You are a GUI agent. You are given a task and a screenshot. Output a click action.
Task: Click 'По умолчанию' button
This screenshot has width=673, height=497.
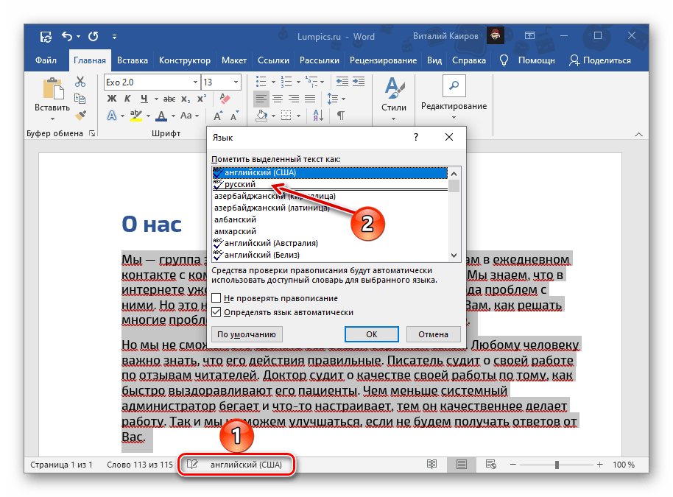[x=247, y=334]
